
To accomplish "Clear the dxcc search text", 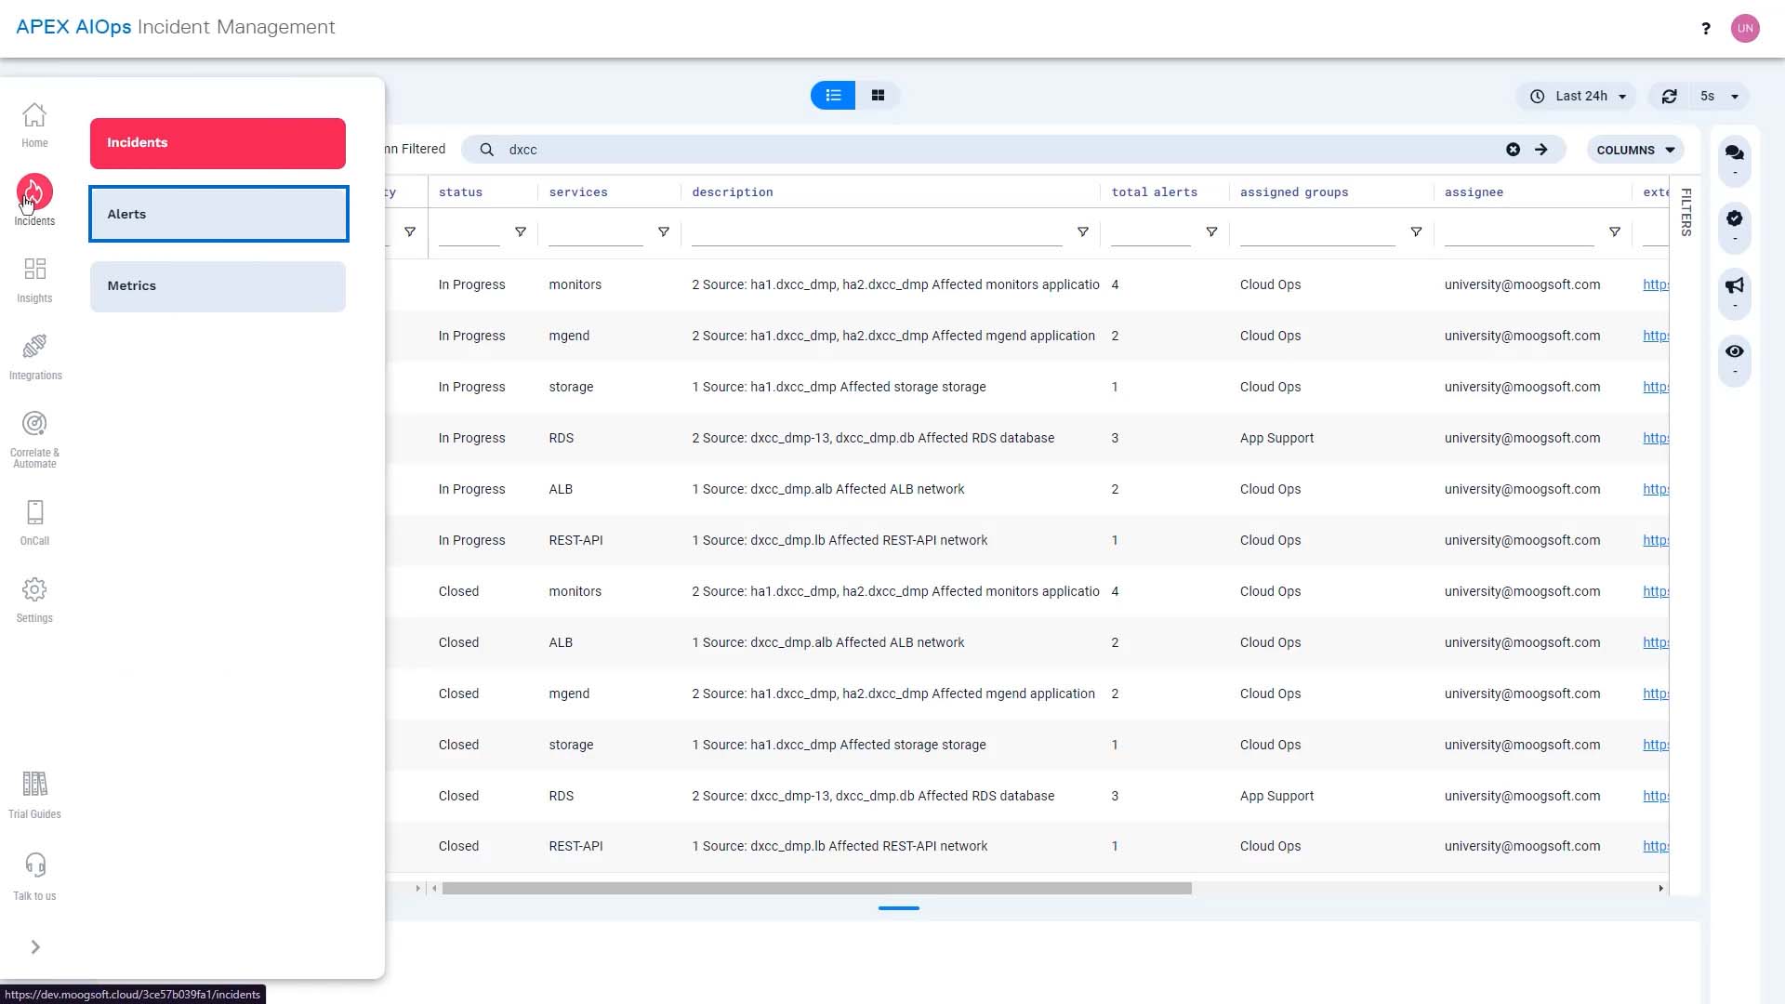I will (x=1514, y=150).
